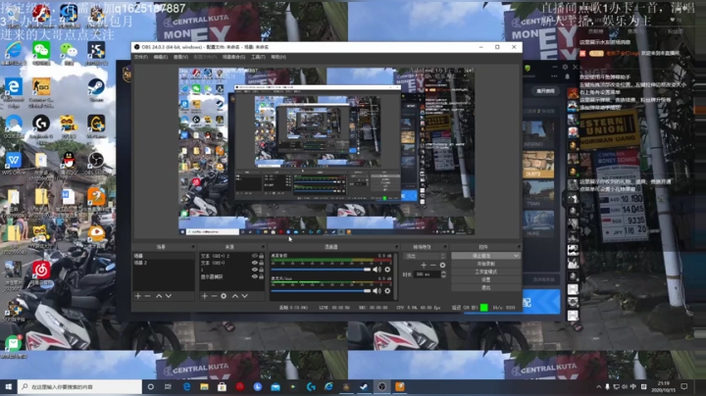Click 设置 settings button in Controls
Viewport: 706px width, 396px height.
point(485,279)
